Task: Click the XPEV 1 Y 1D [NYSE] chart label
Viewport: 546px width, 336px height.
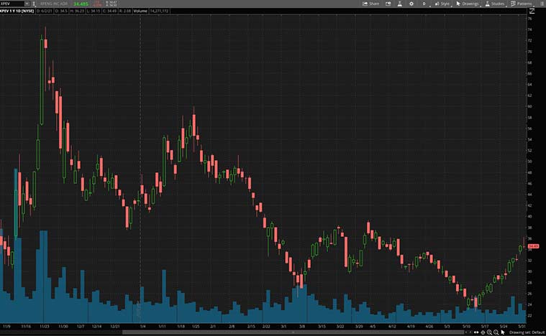Action: [x=17, y=11]
